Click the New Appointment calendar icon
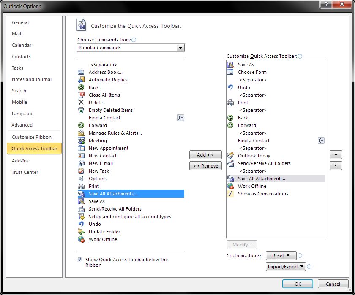The width and height of the screenshot is (355, 295). pos(81,148)
